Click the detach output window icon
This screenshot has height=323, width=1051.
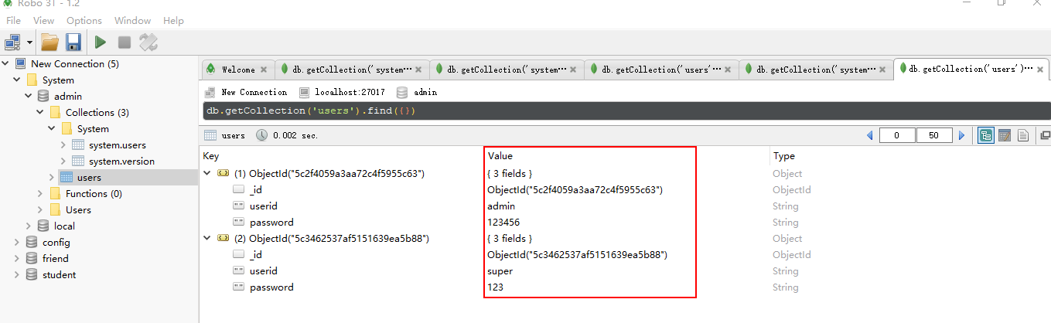coord(1045,135)
